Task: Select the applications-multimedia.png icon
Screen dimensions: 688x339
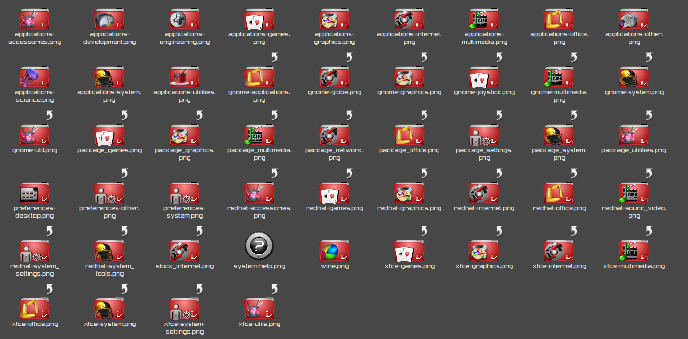Action: pyautogui.click(x=484, y=19)
